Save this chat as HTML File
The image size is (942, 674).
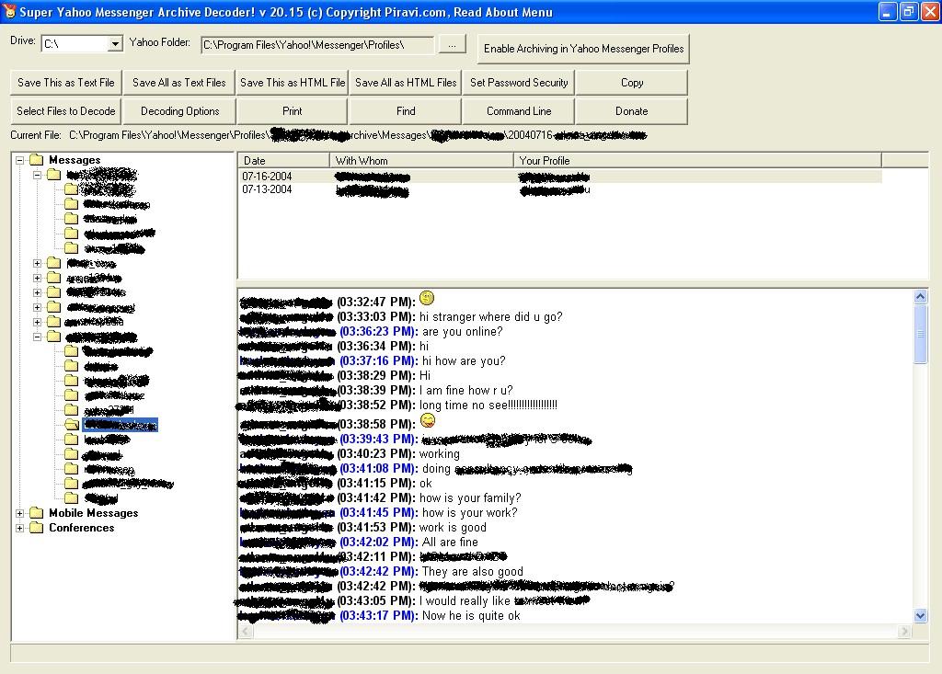click(x=293, y=83)
